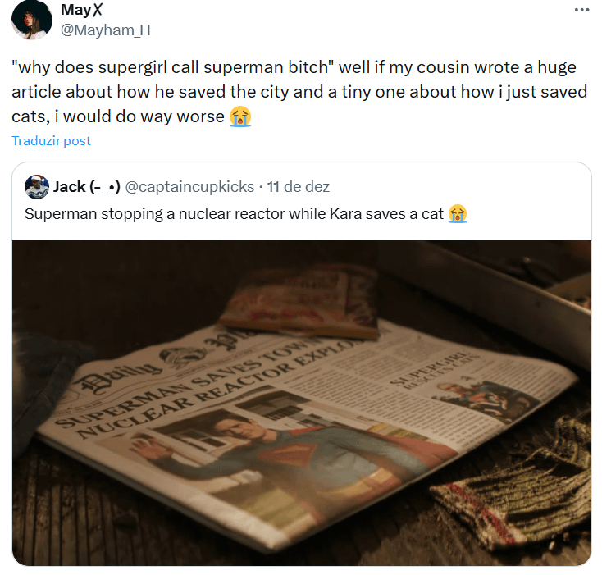Open the Jack (-_•) display name
This screenshot has height=575, width=602.
click(x=86, y=186)
